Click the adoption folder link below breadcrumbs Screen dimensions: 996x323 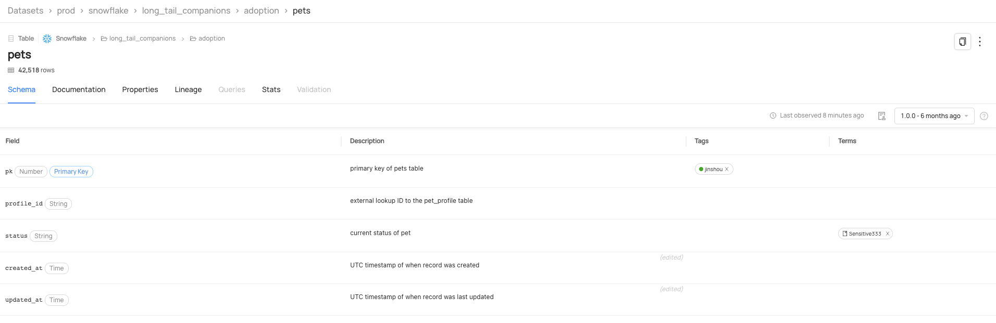211,38
